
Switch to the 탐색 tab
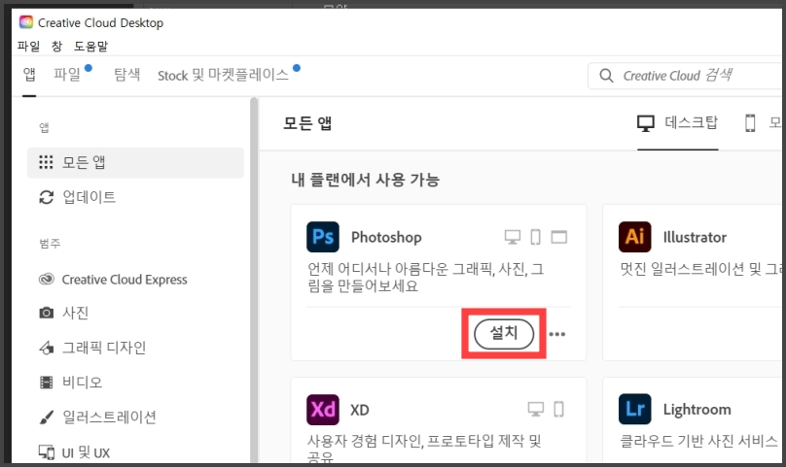(x=126, y=75)
